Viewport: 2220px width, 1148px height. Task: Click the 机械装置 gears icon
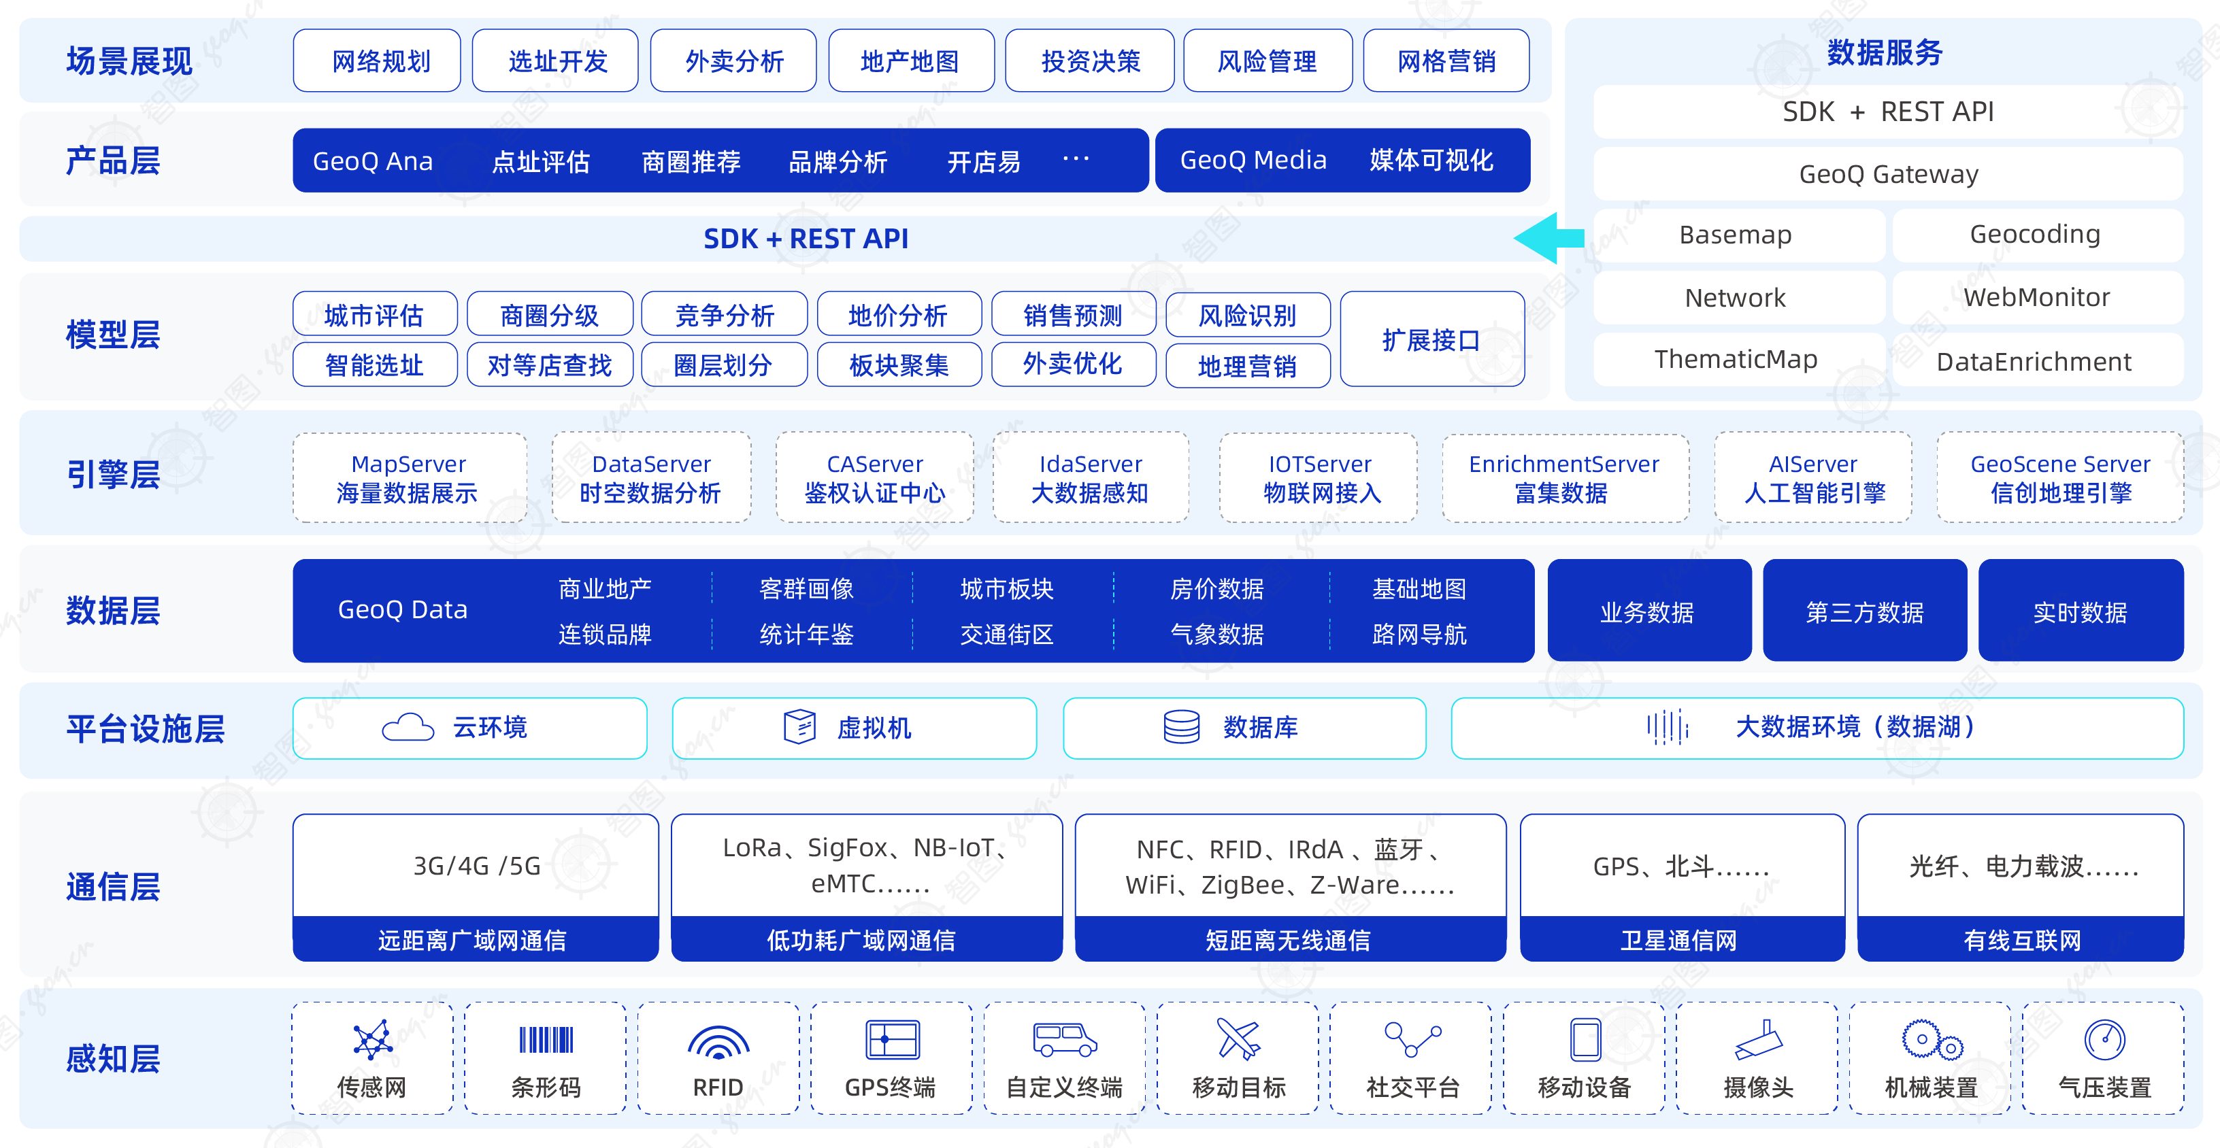pyautogui.click(x=1932, y=1041)
